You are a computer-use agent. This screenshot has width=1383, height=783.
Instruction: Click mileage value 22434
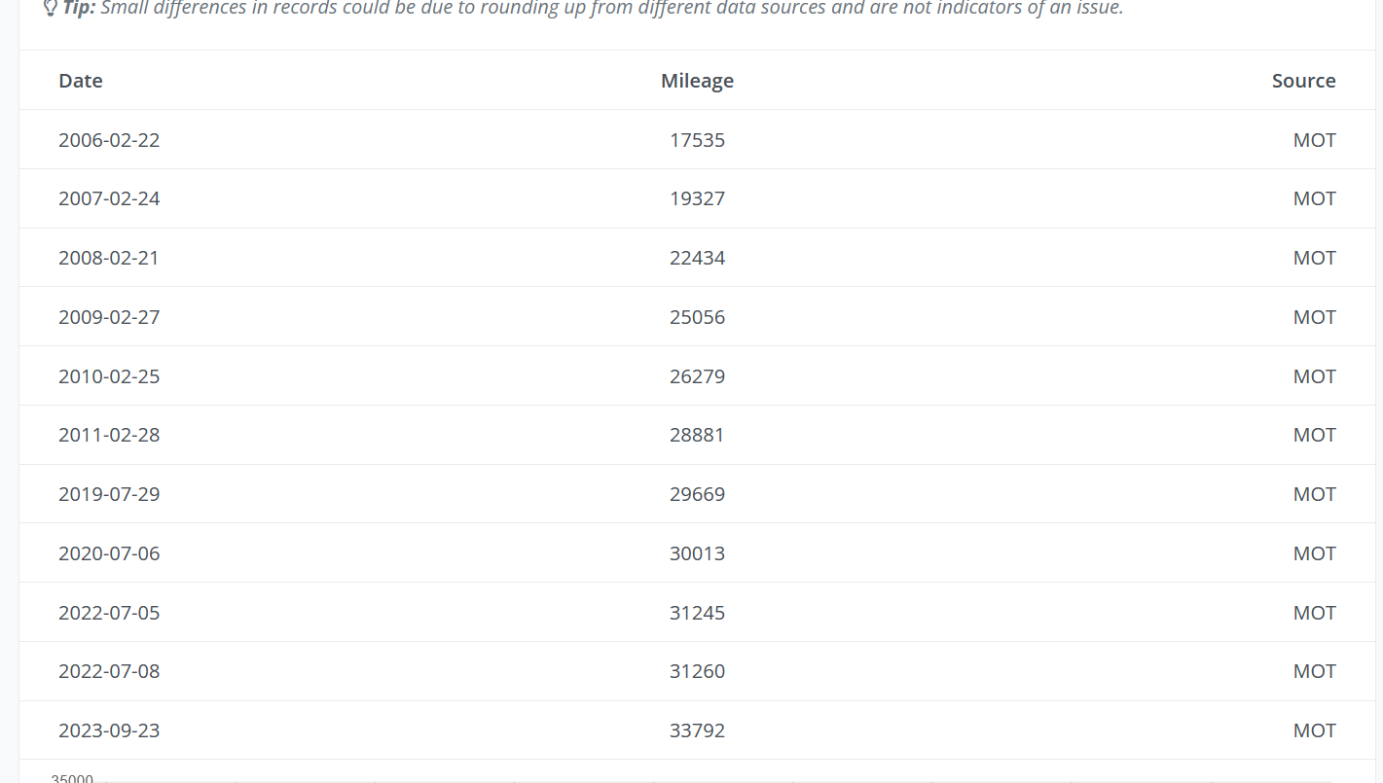pyautogui.click(x=697, y=258)
